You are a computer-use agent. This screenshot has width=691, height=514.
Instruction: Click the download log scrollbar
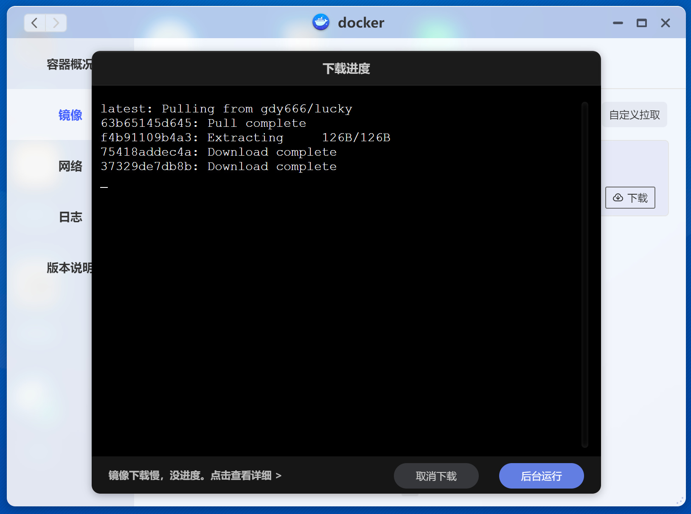(x=585, y=274)
